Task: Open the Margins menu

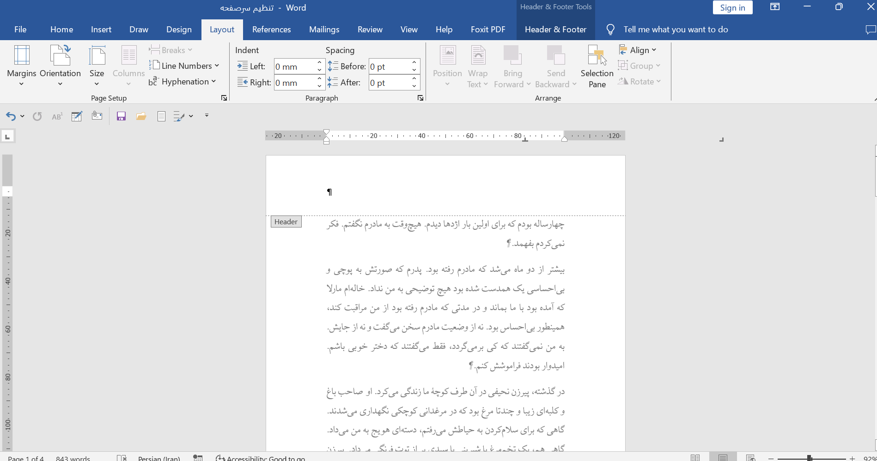Action: coord(21,66)
